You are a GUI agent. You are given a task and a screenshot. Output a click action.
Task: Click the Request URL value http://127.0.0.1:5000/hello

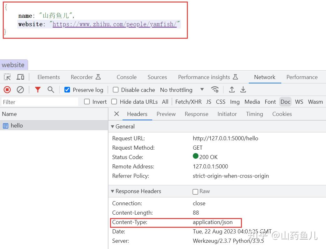tap(225, 138)
